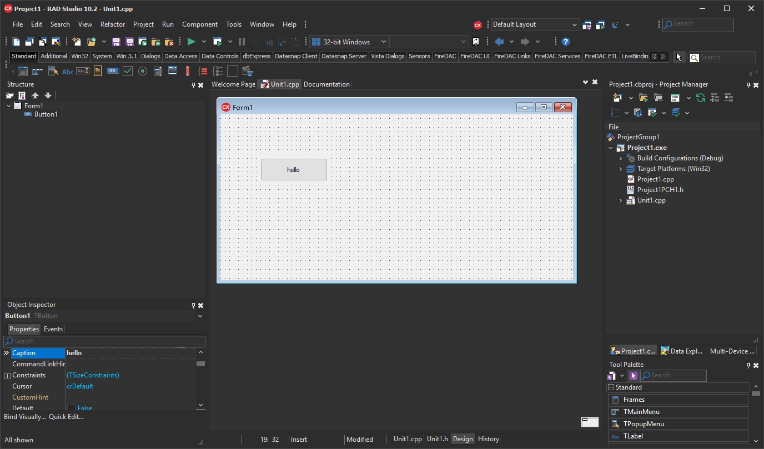Click the green Run arrow icon

coord(191,42)
